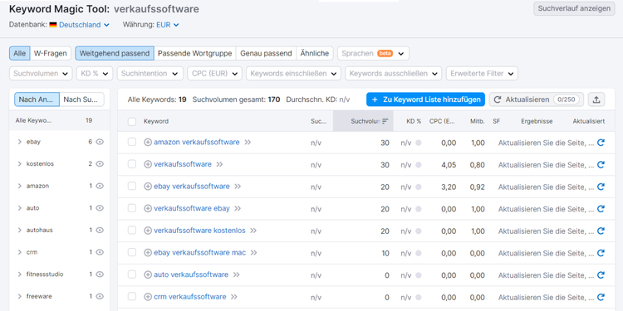Open the Suchvolumen filter dropdown
The width and height of the screenshot is (623, 311).
tap(41, 73)
